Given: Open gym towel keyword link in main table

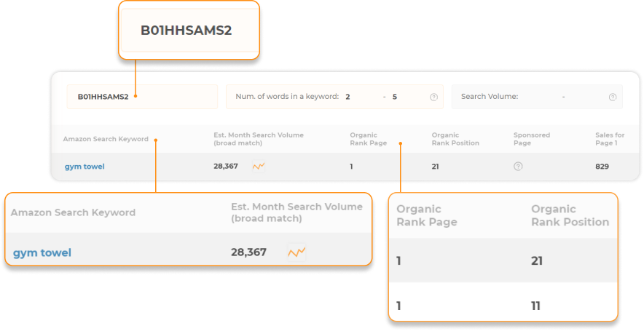Looking at the screenshot, I should click(x=85, y=167).
